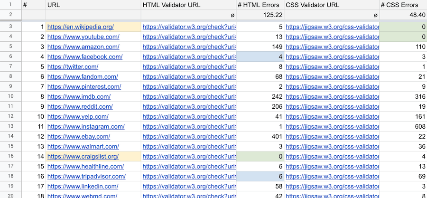
Task: Open the amazon.com URL link
Action: [x=84, y=47]
